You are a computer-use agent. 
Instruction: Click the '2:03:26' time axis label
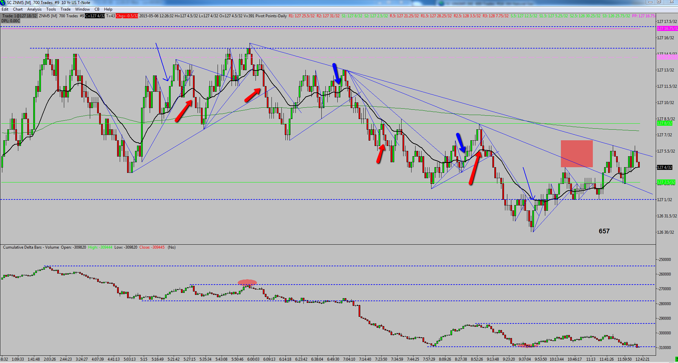point(50,359)
